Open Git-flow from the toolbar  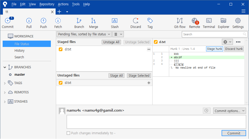point(180,23)
